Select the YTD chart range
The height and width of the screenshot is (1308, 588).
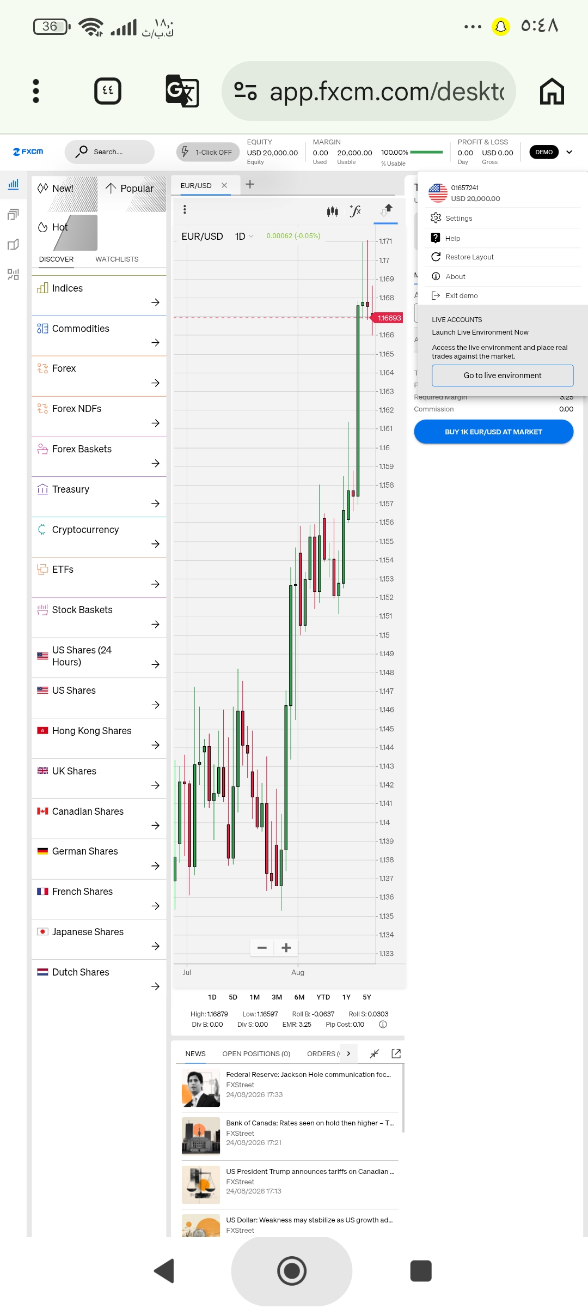tap(323, 997)
